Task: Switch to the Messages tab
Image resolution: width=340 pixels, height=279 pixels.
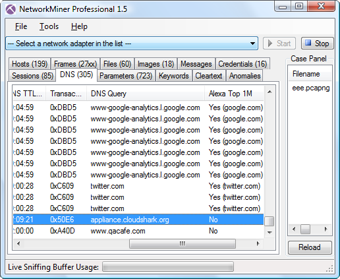Action: point(196,64)
